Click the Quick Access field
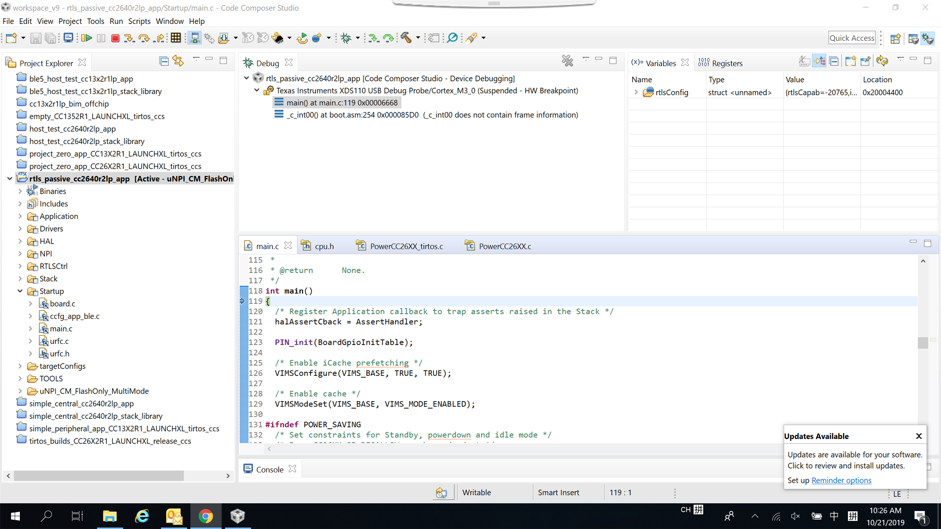 851,38
